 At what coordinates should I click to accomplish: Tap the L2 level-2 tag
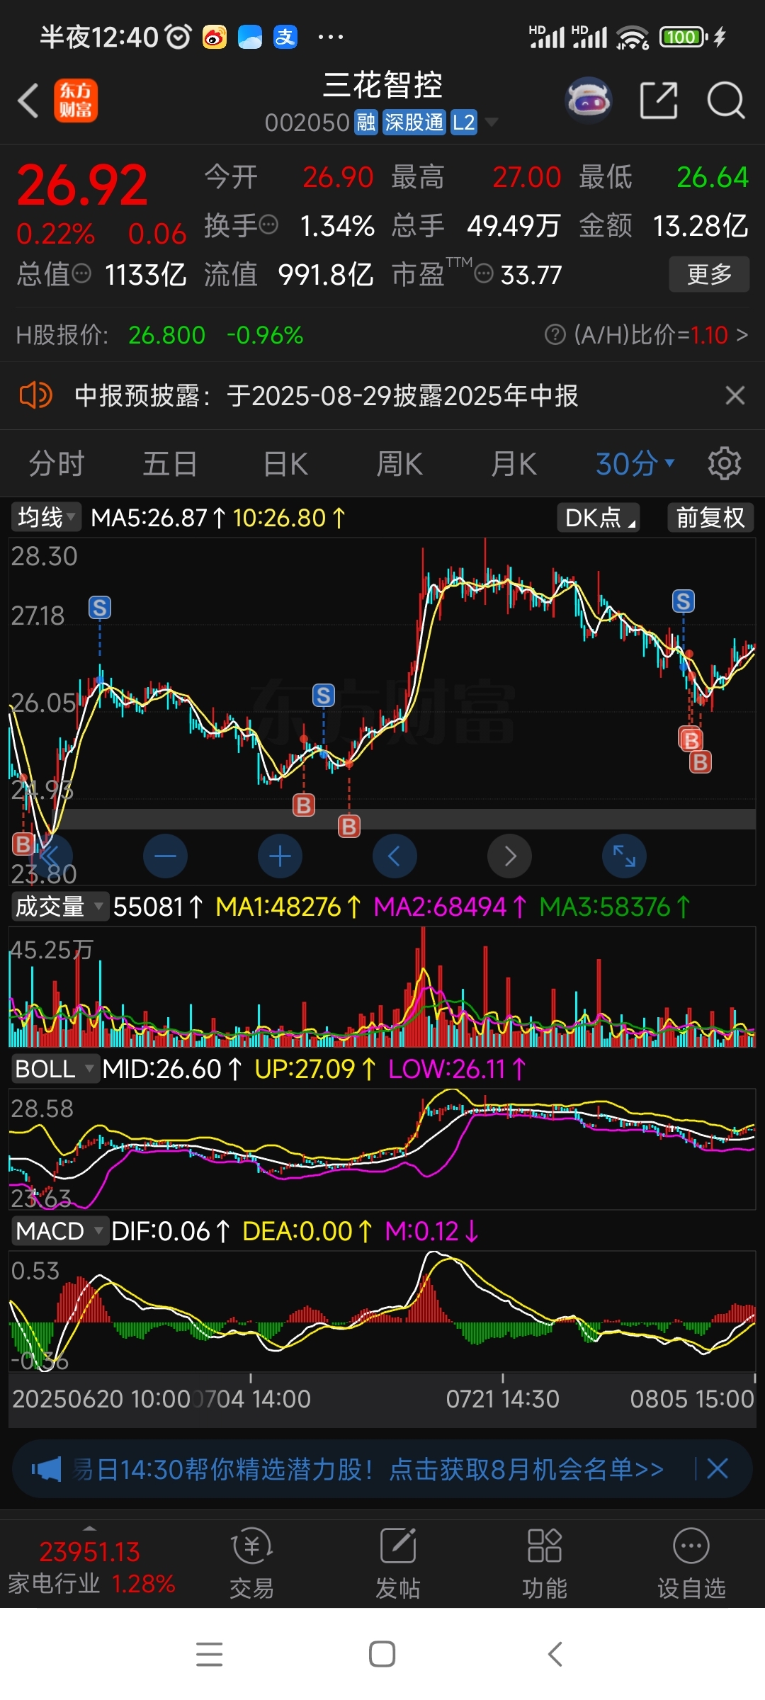[x=463, y=123]
